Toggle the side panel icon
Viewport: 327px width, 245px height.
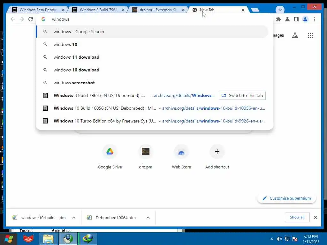(296, 19)
